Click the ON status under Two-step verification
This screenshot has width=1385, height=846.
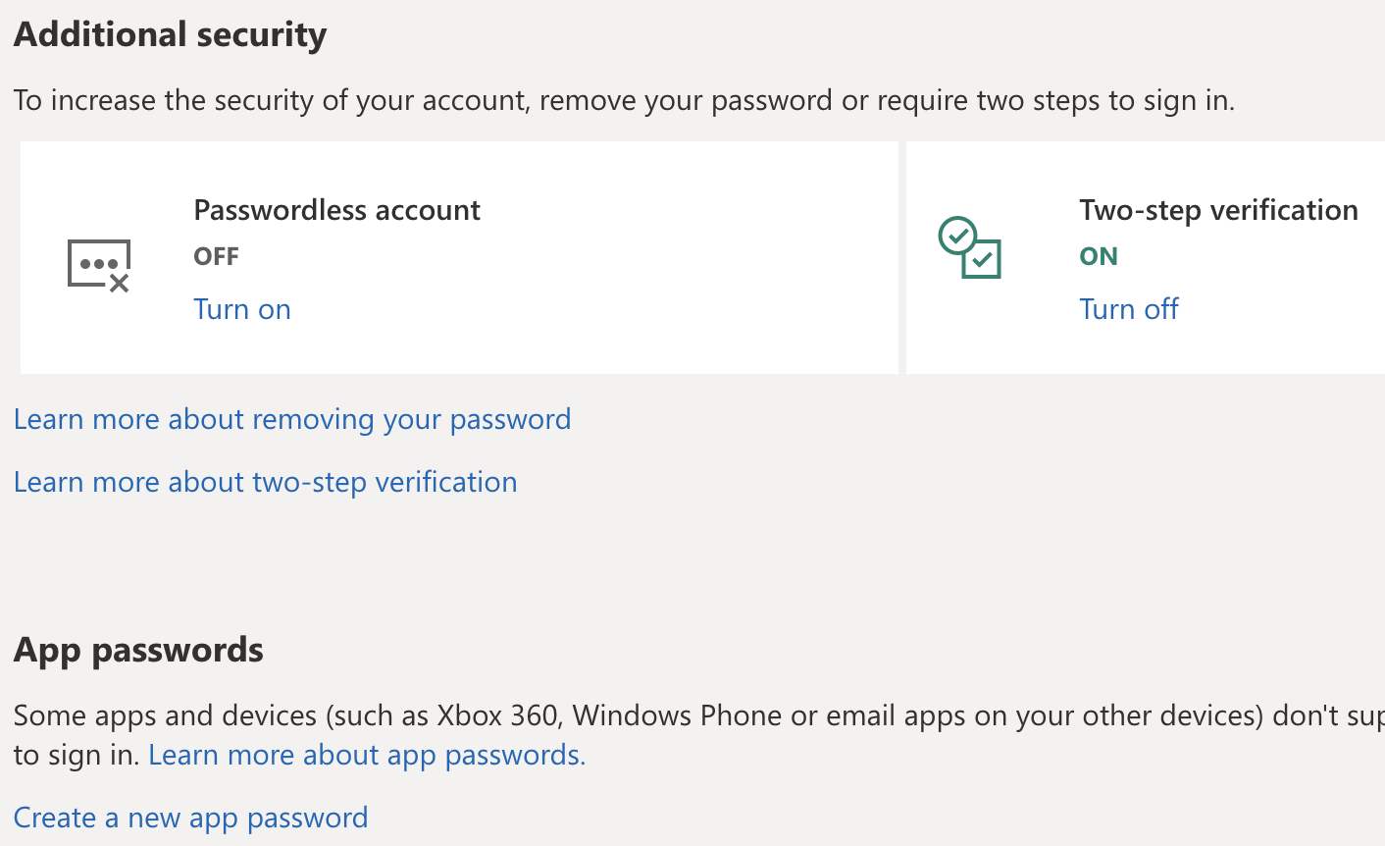point(1099,256)
